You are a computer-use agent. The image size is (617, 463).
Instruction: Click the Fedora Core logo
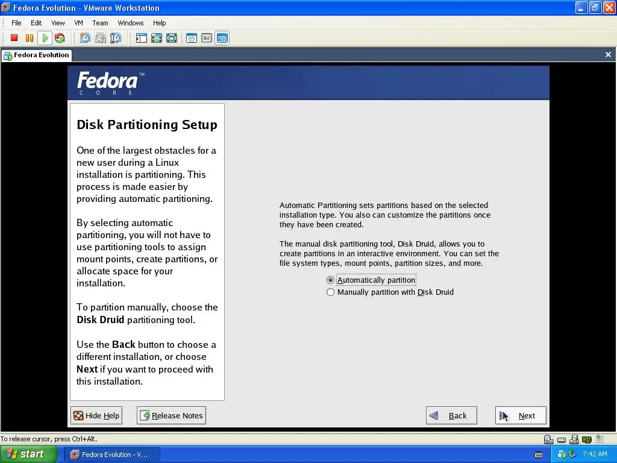[x=111, y=83]
